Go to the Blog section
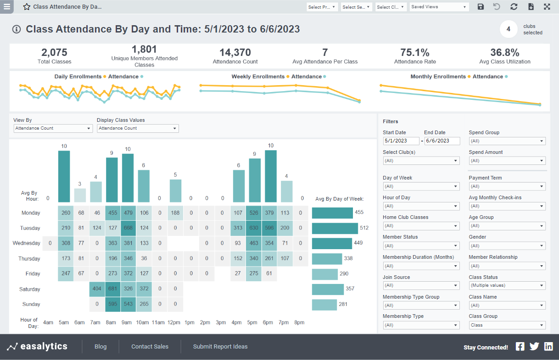The width and height of the screenshot is (559, 360). click(101, 347)
